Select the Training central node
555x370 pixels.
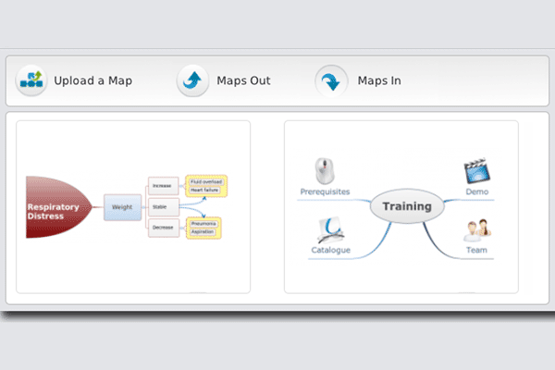[x=407, y=206]
